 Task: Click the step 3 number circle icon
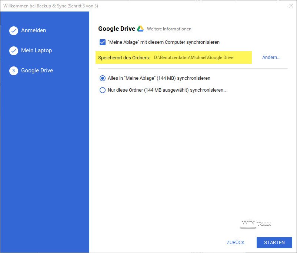point(14,71)
